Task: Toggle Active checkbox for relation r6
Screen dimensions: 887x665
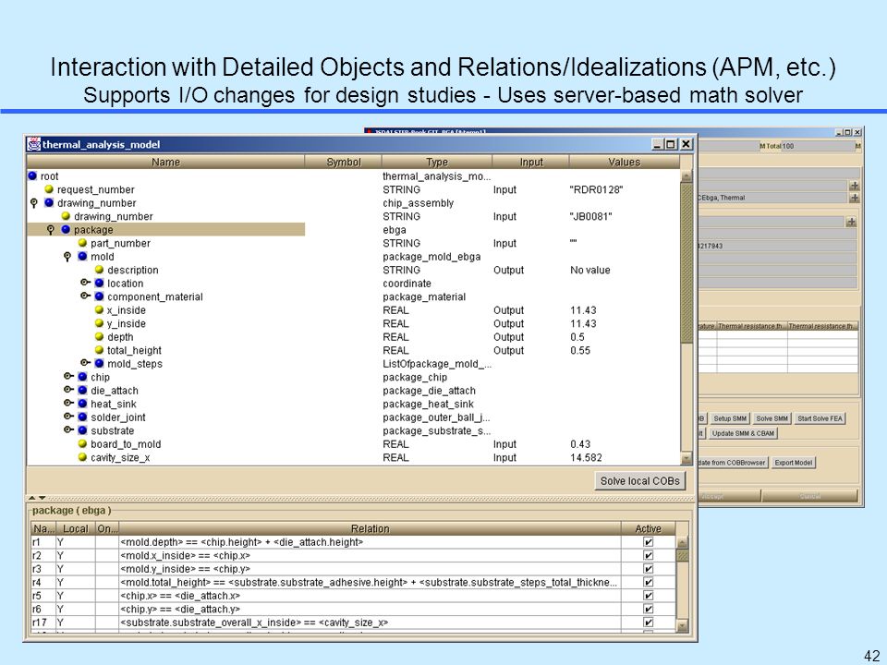Action: (649, 609)
